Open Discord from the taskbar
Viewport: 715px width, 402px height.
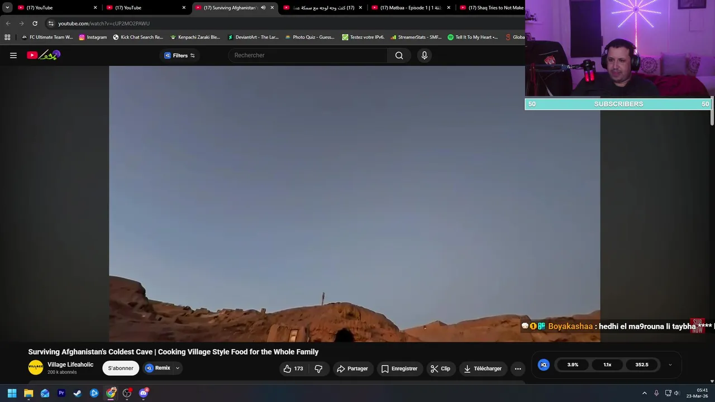coord(144,393)
